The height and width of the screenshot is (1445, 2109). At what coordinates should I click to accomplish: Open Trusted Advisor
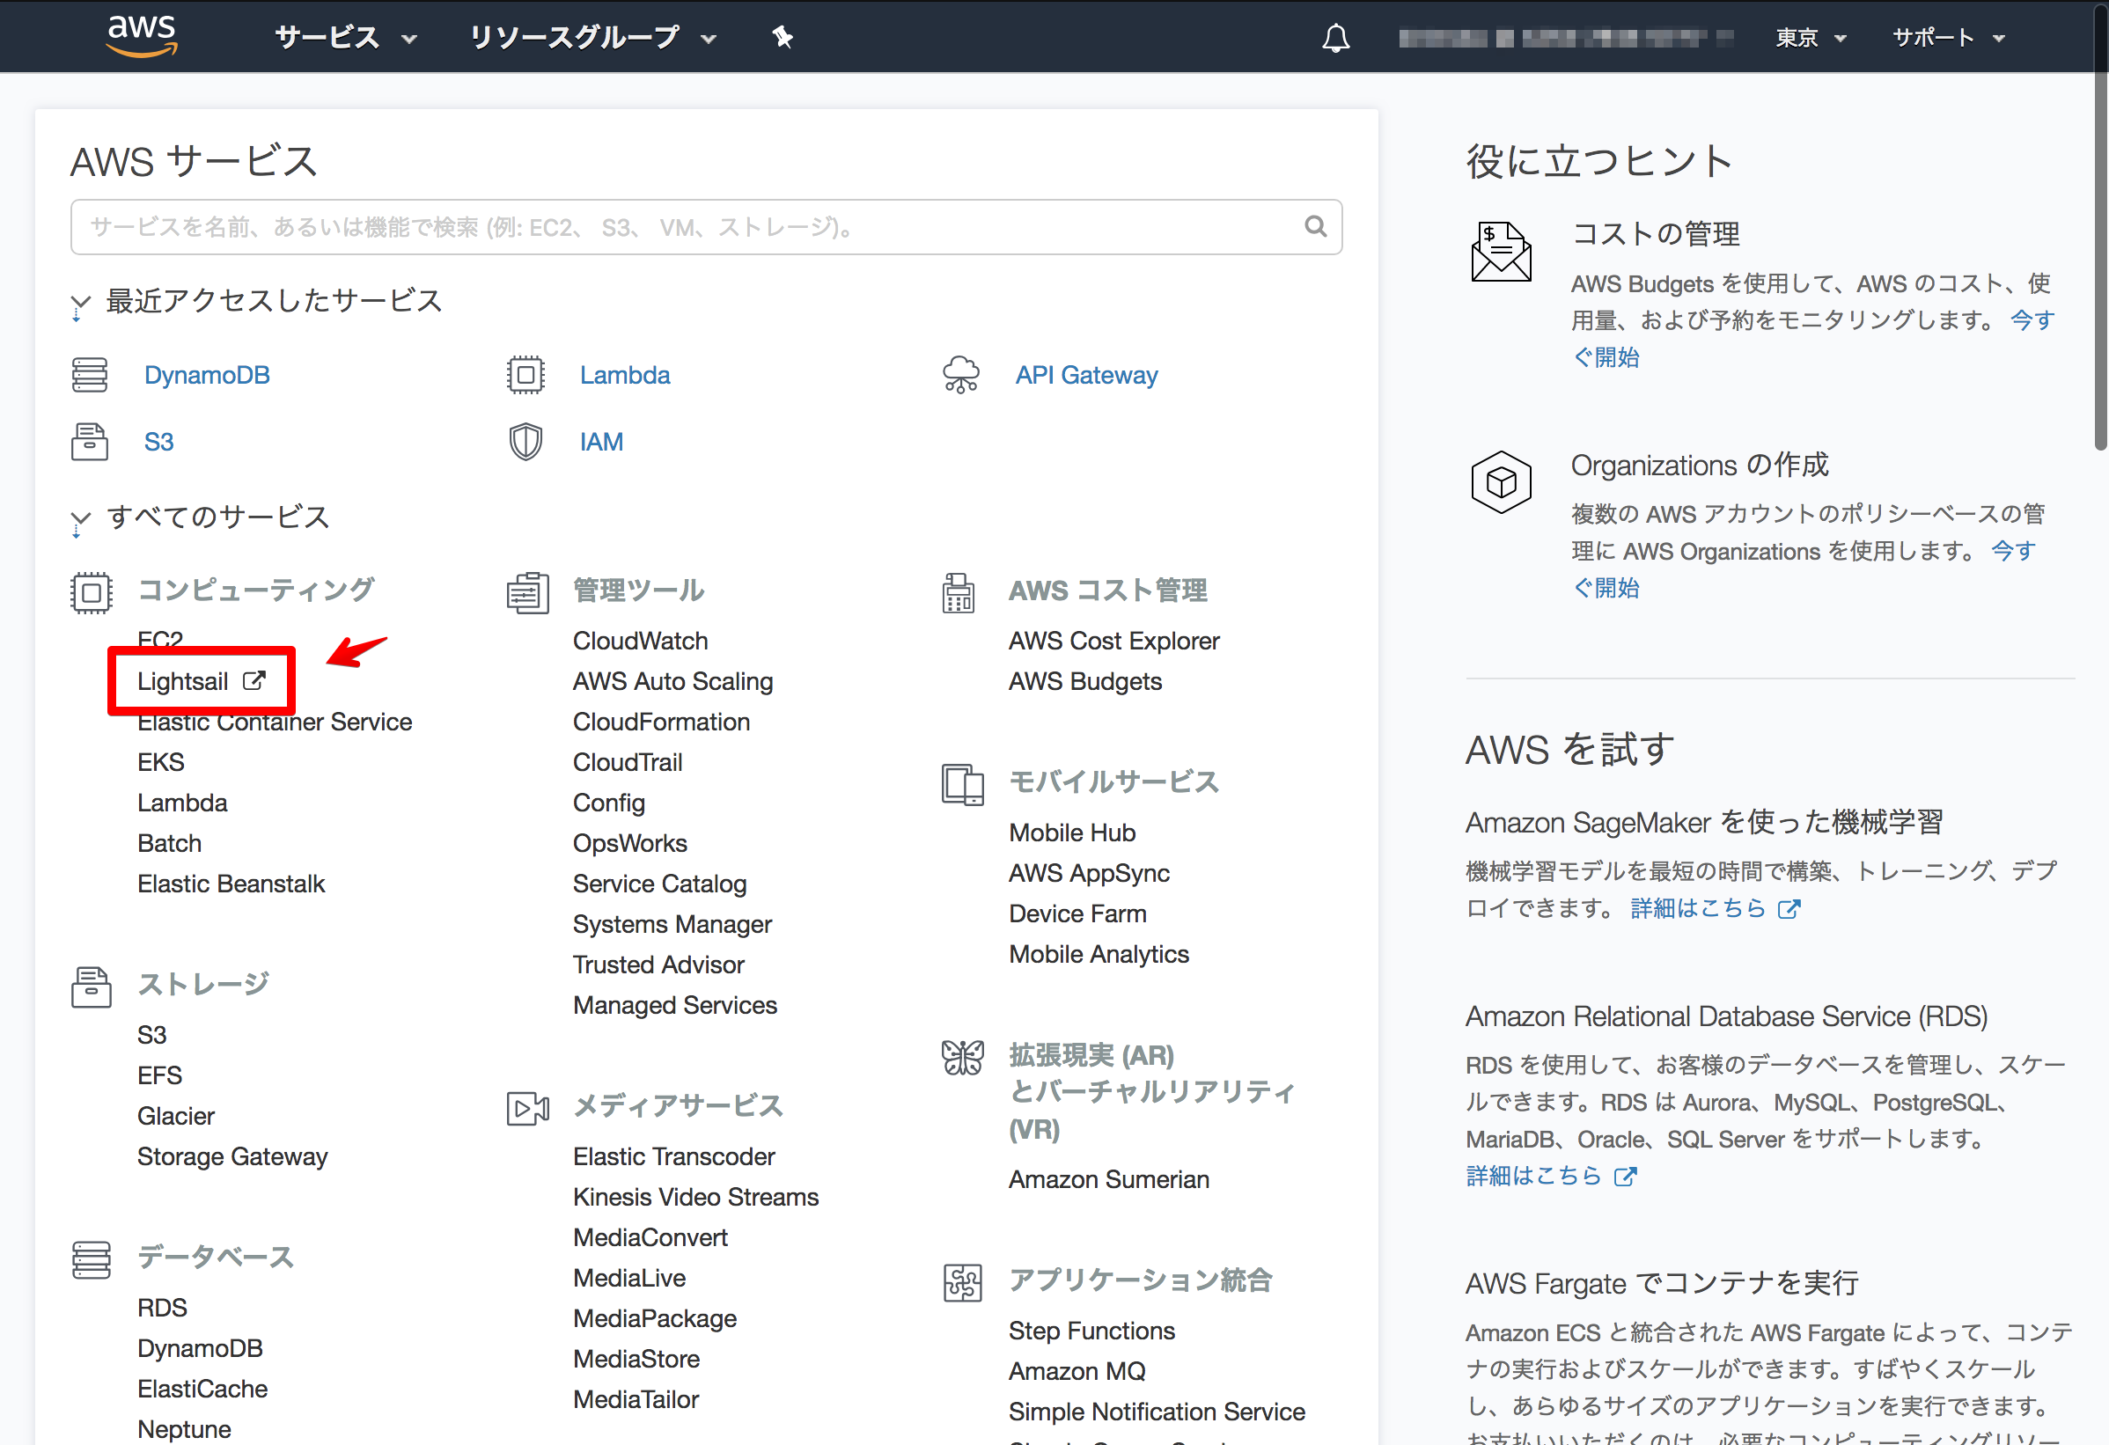(658, 965)
